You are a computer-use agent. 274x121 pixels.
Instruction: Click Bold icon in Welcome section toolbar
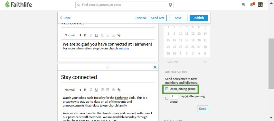(85, 35)
